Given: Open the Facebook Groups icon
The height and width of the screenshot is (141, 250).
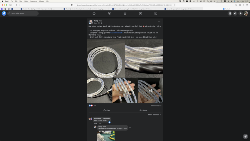Looking at the screenshot, I should [x=140, y=13].
